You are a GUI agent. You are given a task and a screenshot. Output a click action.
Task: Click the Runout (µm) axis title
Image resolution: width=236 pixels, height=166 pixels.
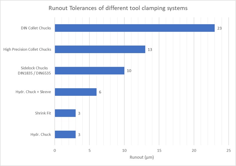(141, 157)
